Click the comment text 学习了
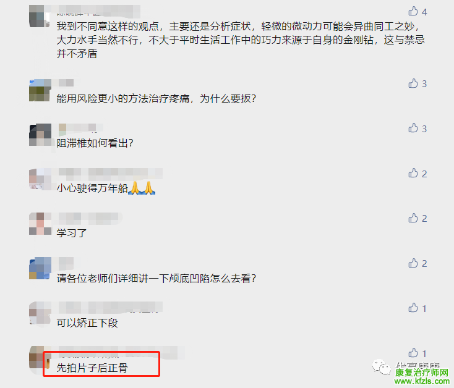Viewport: 454px width, 388px height. pos(72,233)
